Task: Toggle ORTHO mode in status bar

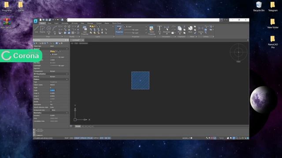Action: pyautogui.click(x=96, y=138)
